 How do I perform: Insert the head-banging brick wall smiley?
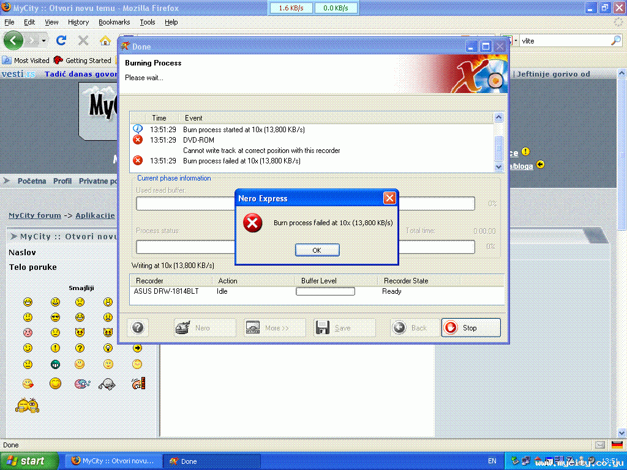tap(138, 383)
